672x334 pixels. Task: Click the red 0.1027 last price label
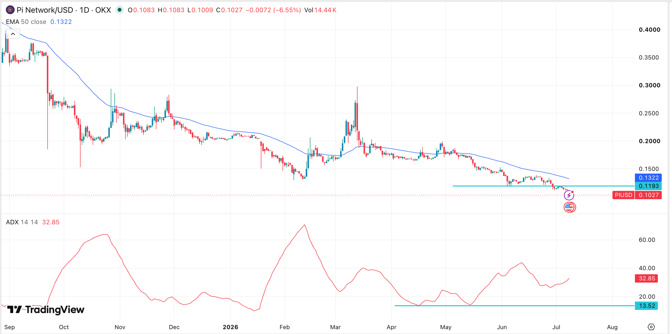pos(648,195)
